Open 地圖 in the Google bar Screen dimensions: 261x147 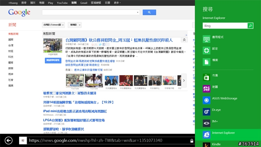click(x=42, y=3)
